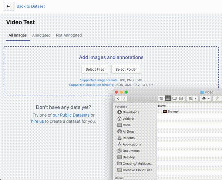Viewport: 222px width, 180px height.
Task: Click the Finder share button
Action: [x=218, y=98]
